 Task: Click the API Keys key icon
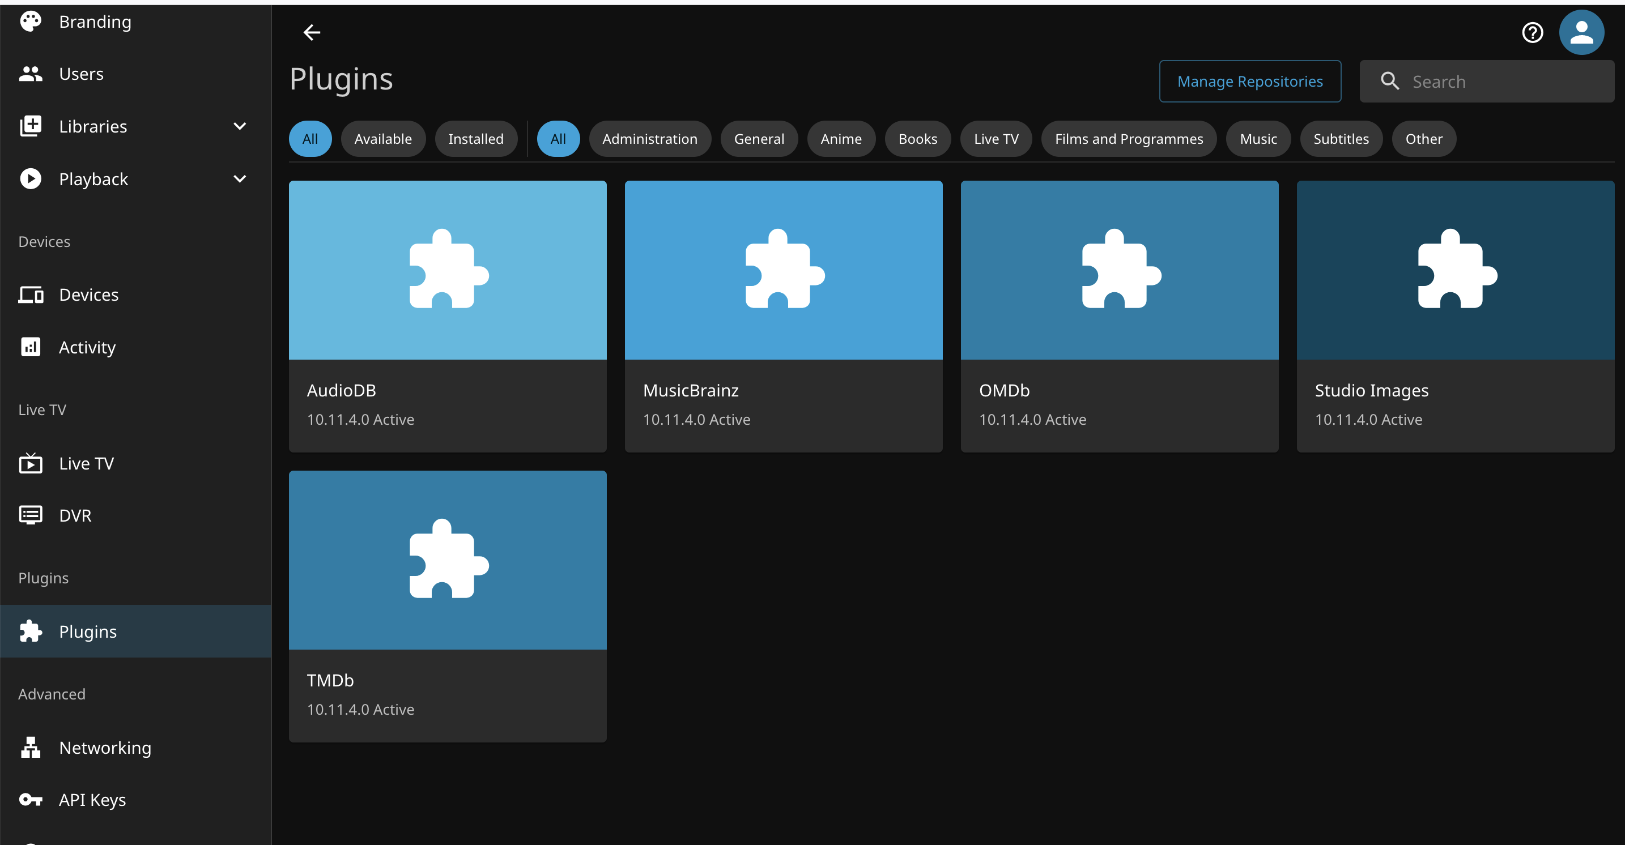tap(30, 800)
